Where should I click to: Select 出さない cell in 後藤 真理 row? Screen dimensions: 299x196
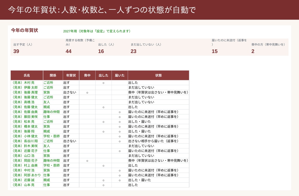71,92
